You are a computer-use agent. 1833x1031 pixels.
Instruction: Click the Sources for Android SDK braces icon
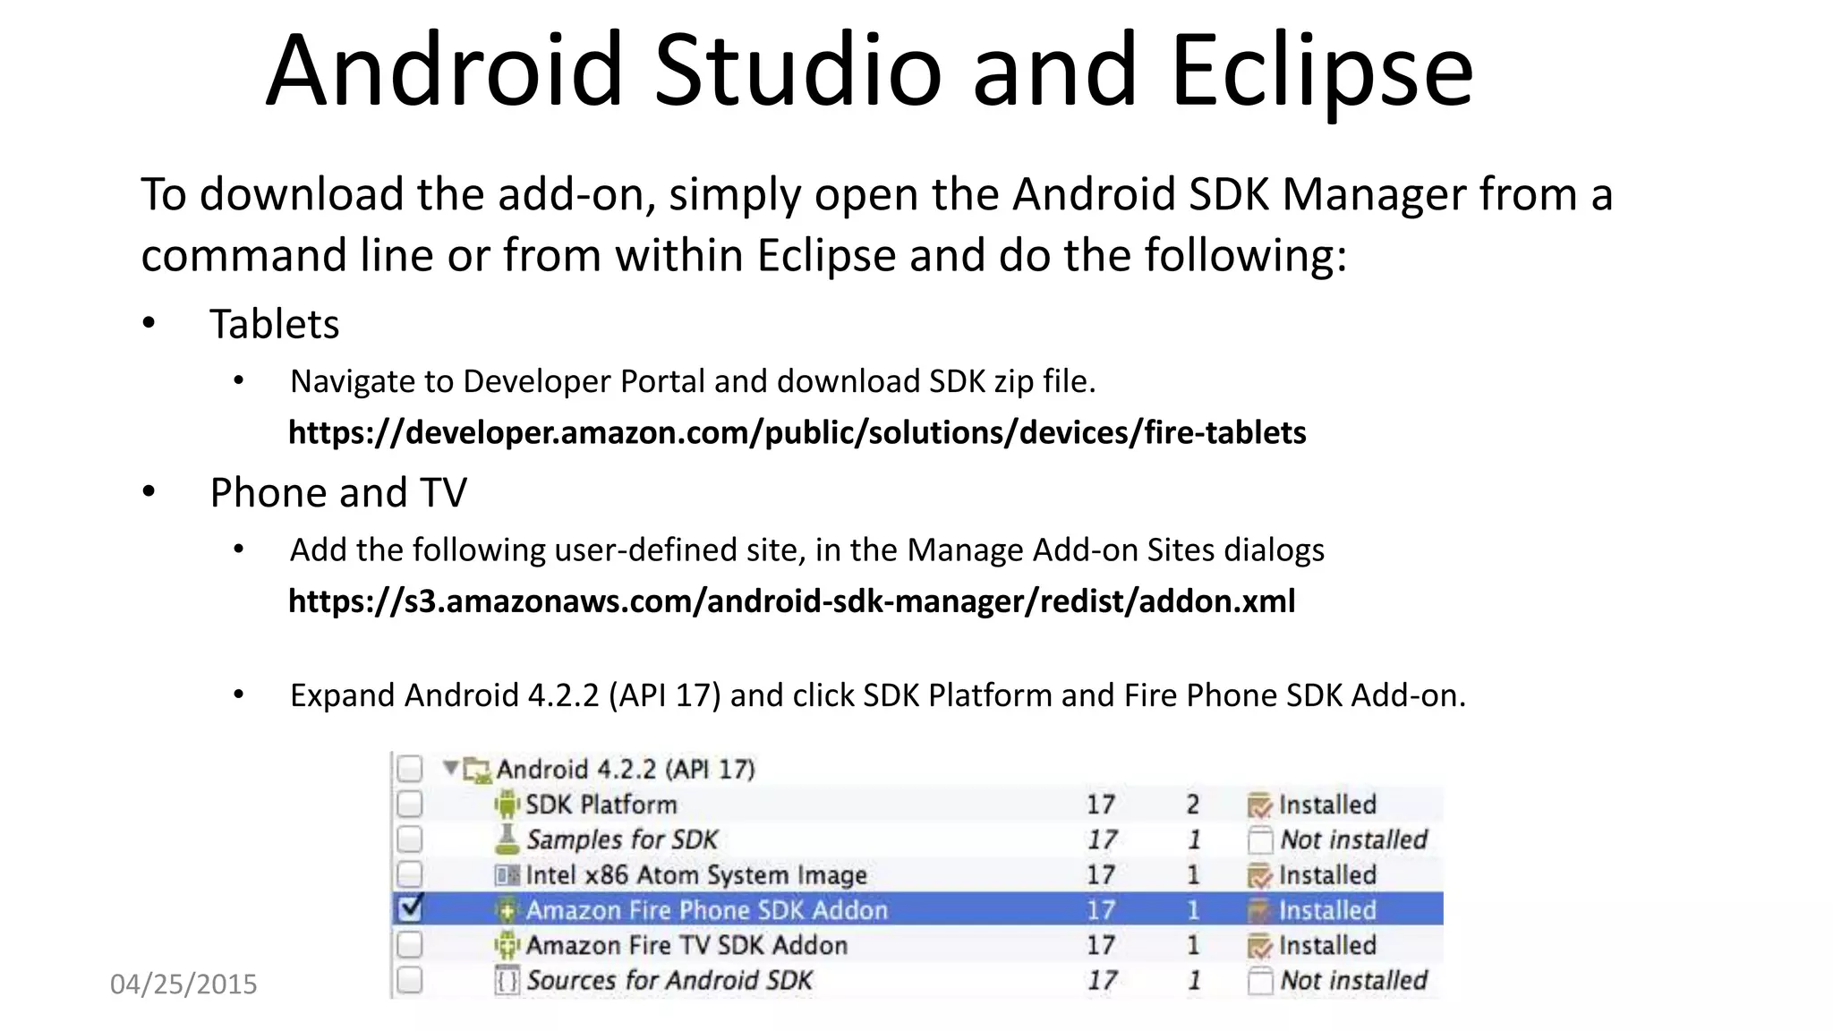coord(507,980)
